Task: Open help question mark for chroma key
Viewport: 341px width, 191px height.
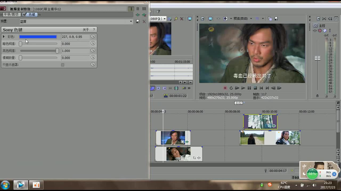Action: point(94,30)
